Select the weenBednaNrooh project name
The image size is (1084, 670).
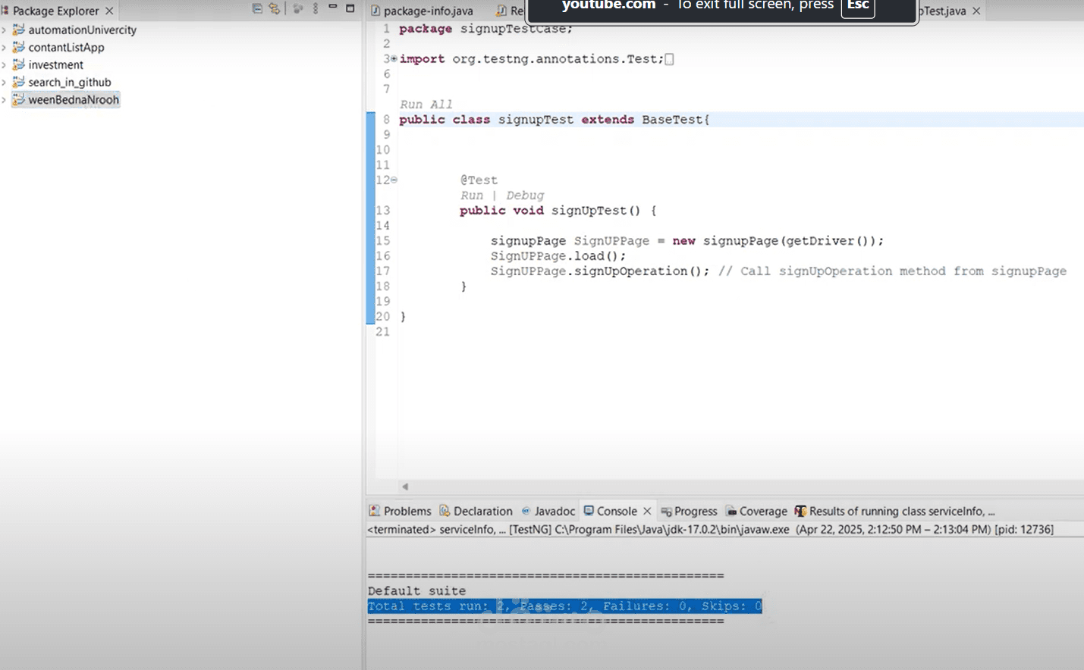point(74,100)
